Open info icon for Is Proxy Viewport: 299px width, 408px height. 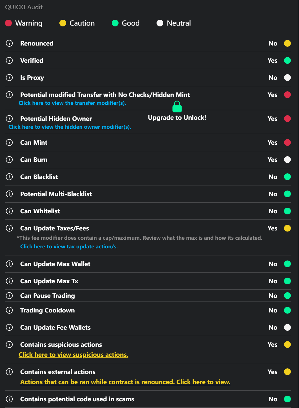click(9, 78)
